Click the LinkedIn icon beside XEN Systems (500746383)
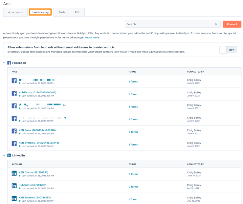243x204 pixels. [x=14, y=198]
